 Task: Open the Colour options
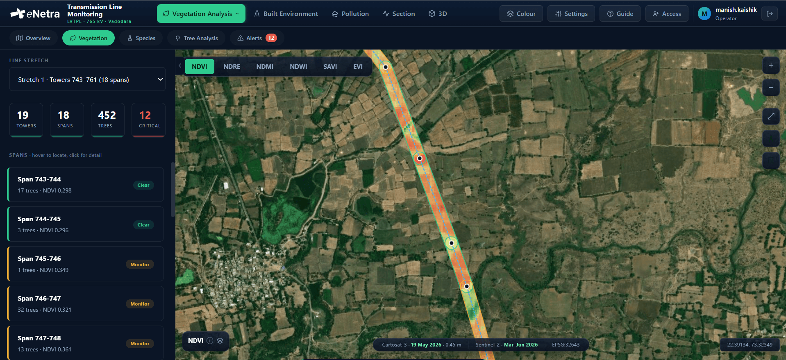521,14
